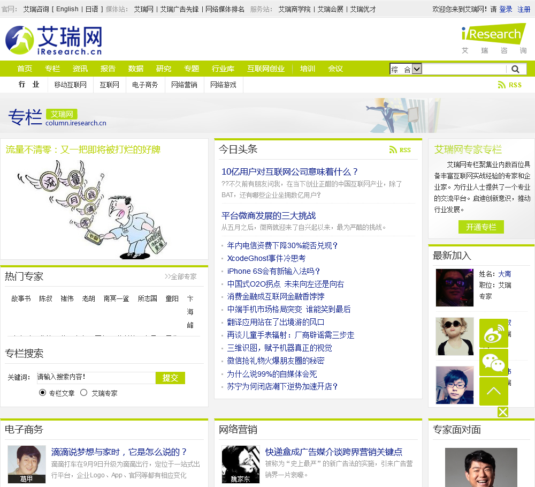Switch to English site link

pos(67,9)
